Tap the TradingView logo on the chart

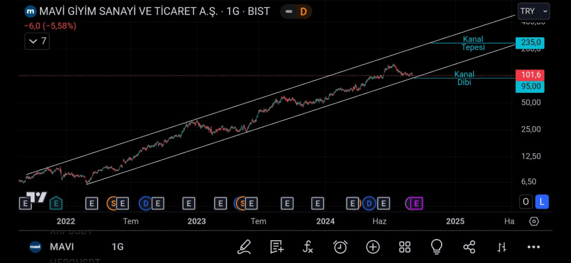pos(37,197)
